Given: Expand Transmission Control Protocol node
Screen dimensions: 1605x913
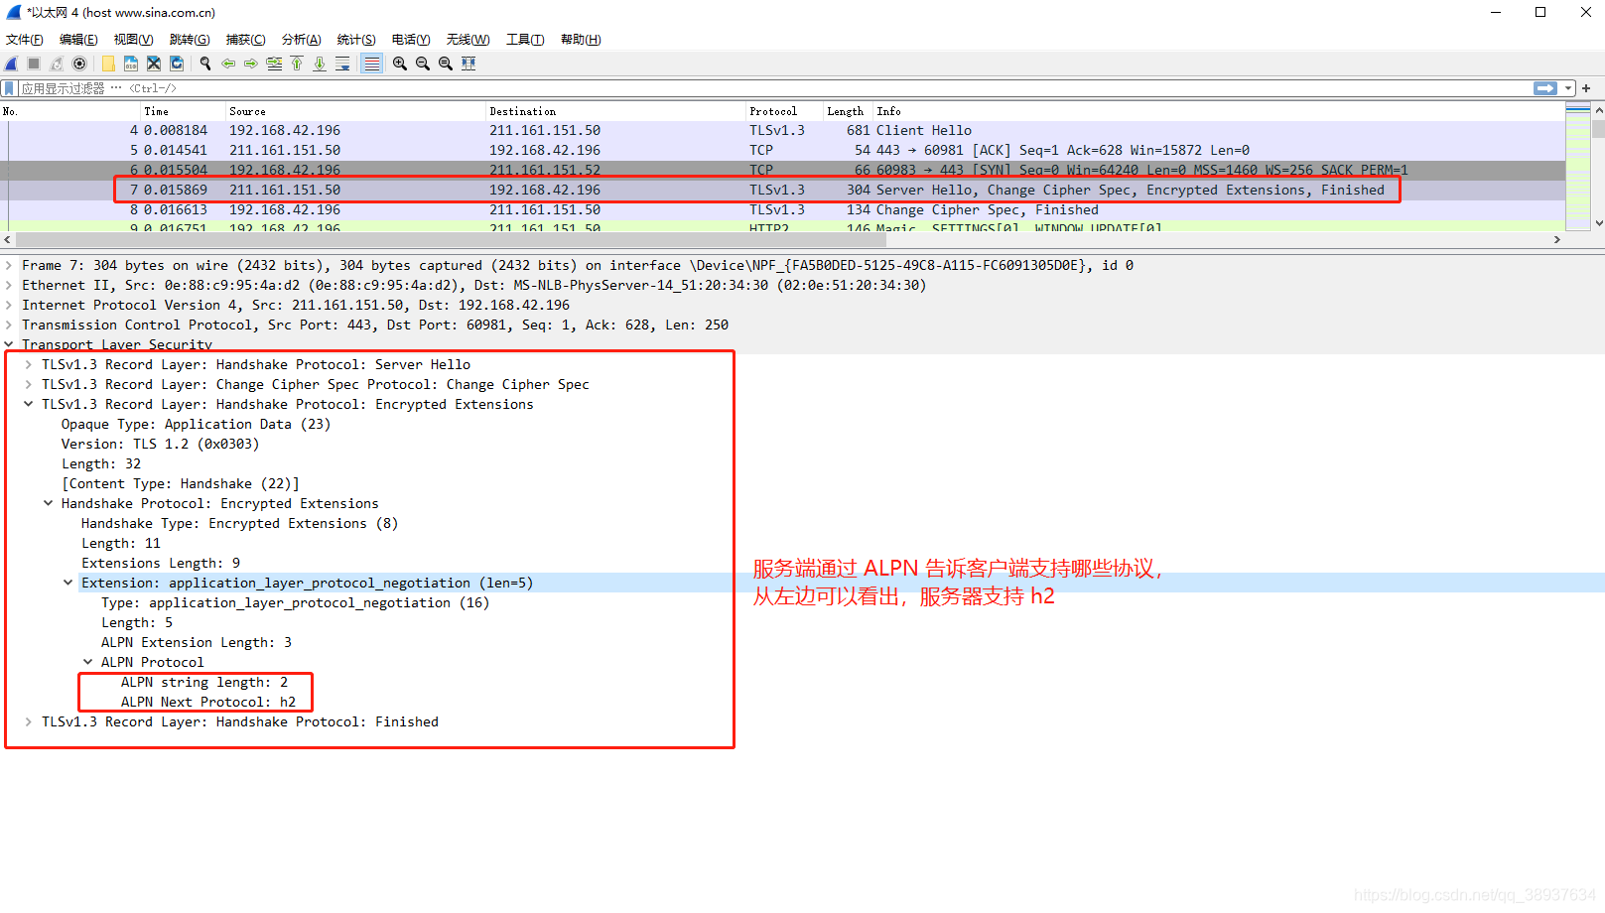Looking at the screenshot, I should point(9,325).
